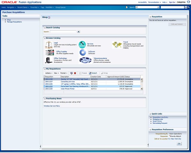This screenshot has height=153, width=191.
Task: Click the red delete X icon
Action: (75, 73)
